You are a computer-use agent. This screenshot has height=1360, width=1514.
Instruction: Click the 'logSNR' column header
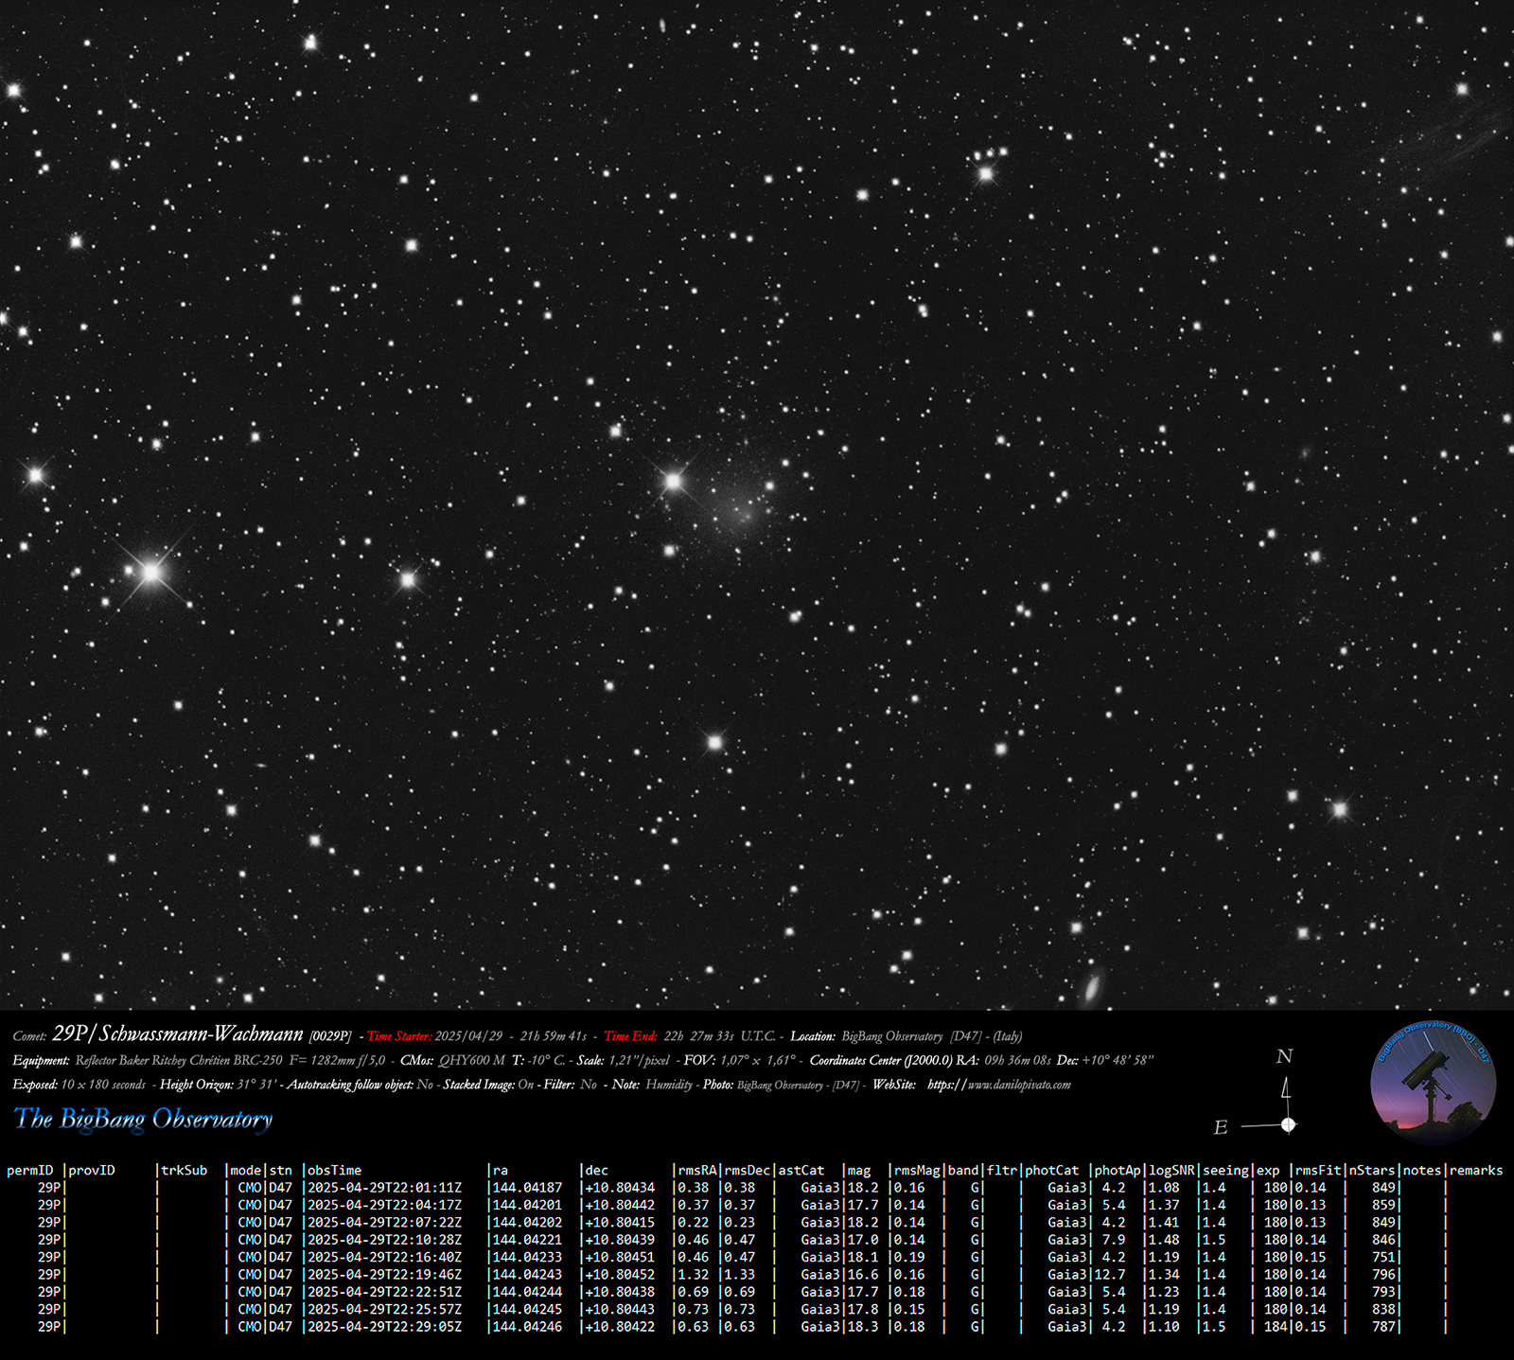tap(1172, 1171)
